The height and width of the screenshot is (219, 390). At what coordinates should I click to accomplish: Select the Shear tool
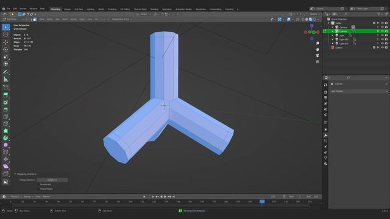[5, 166]
